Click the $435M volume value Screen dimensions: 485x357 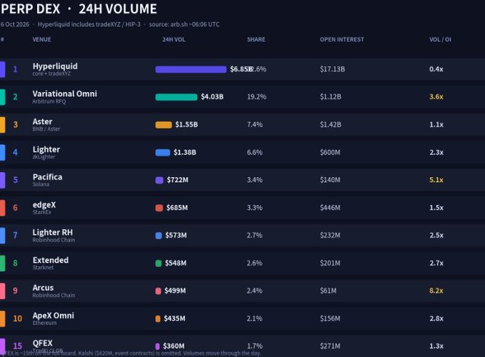[174, 318]
